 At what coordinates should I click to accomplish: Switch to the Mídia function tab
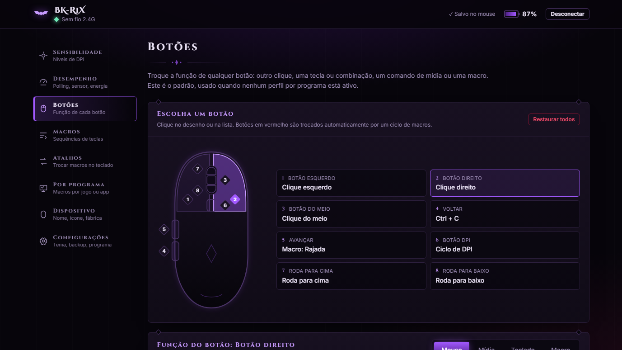pos(486,347)
